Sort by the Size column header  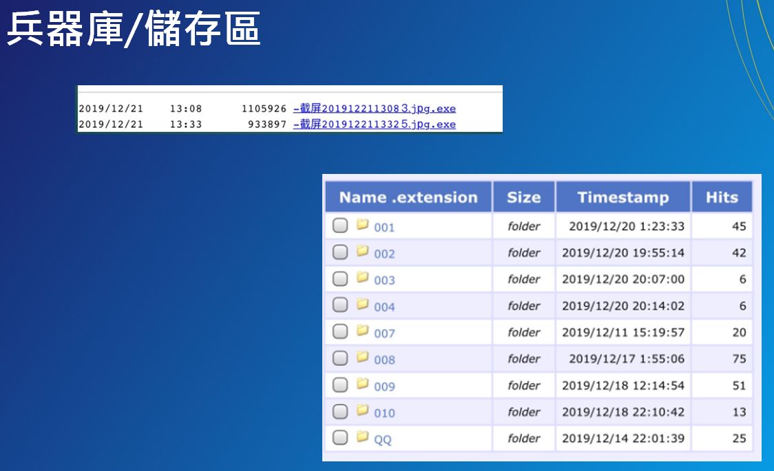(x=524, y=197)
